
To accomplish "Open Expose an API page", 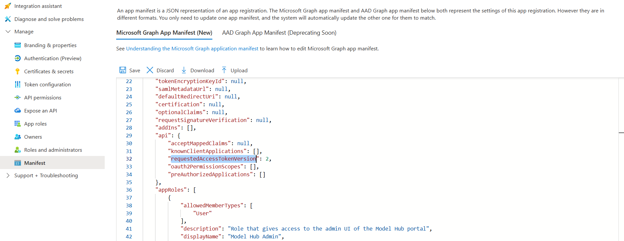I will [41, 111].
